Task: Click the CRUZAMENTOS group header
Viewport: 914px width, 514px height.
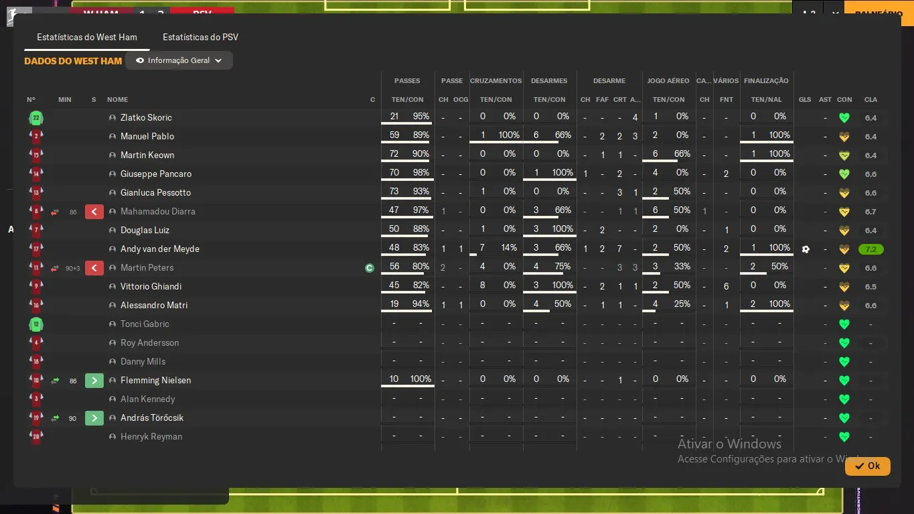Action: tap(496, 81)
